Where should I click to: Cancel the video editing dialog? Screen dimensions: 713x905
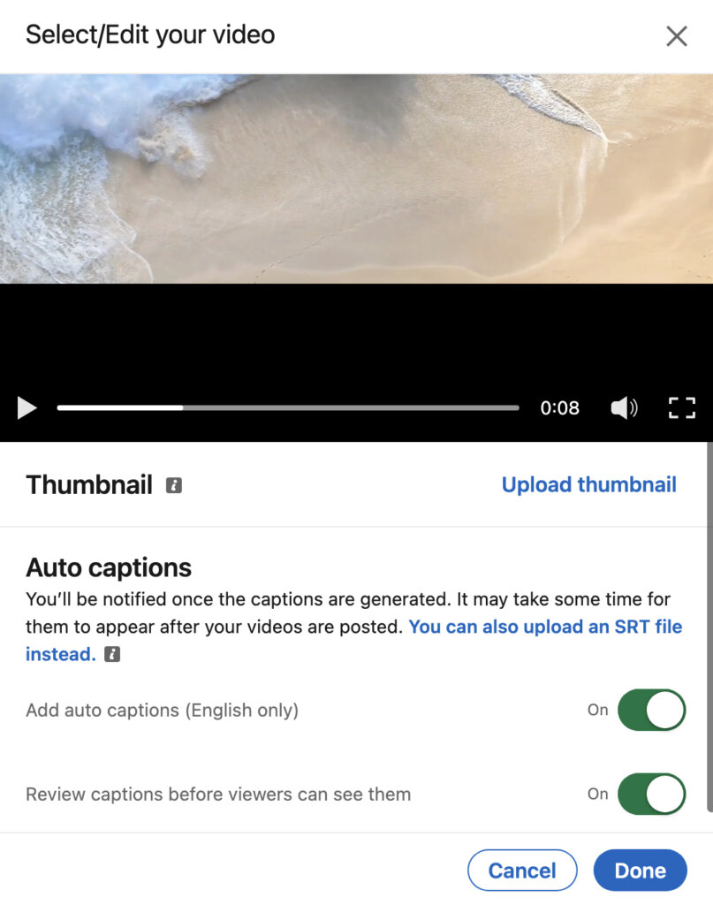(x=522, y=871)
